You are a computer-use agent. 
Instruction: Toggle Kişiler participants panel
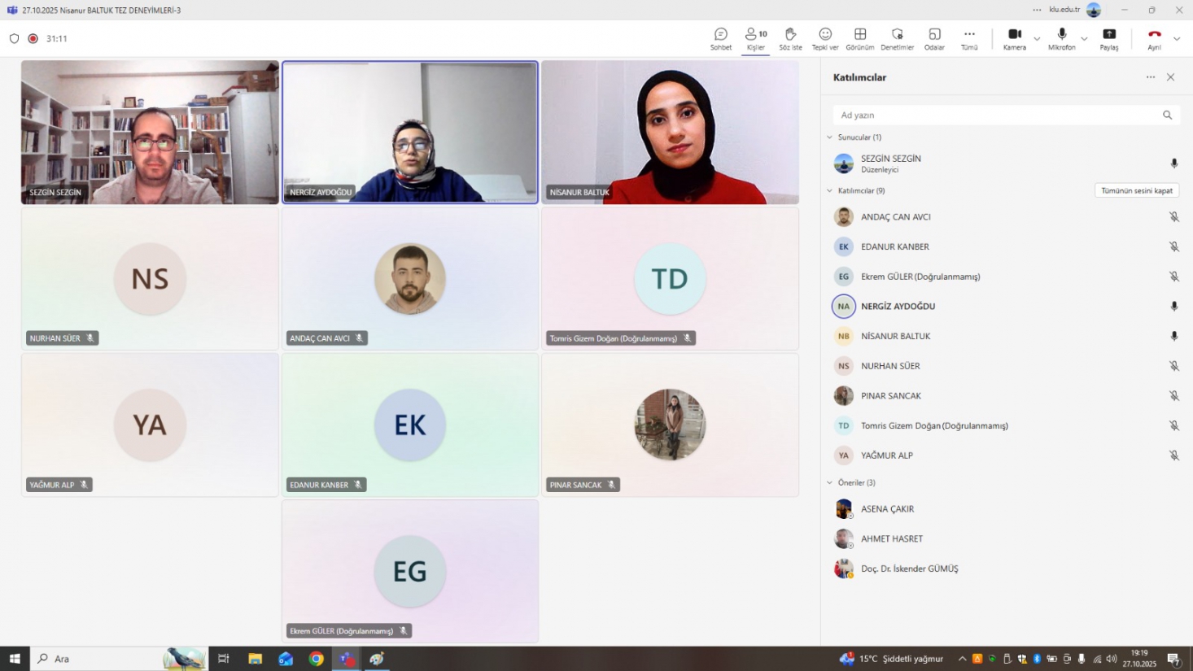(755, 38)
